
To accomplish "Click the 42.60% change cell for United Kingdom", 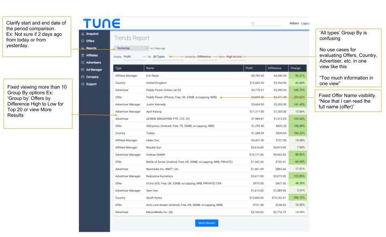I will [x=298, y=83].
